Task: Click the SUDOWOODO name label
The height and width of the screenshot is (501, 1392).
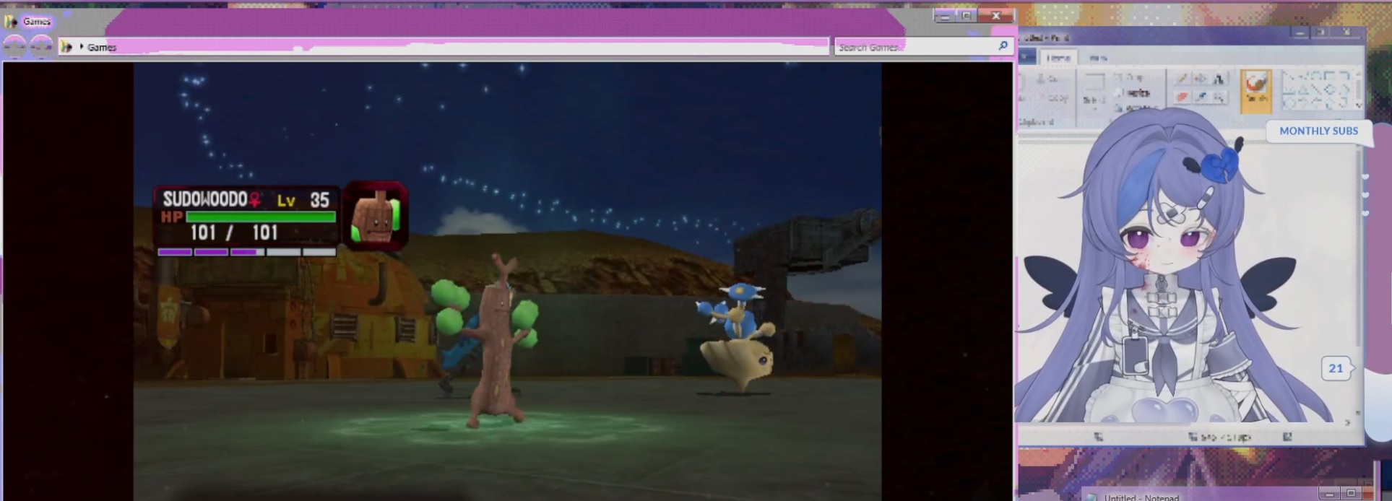Action: 204,199
